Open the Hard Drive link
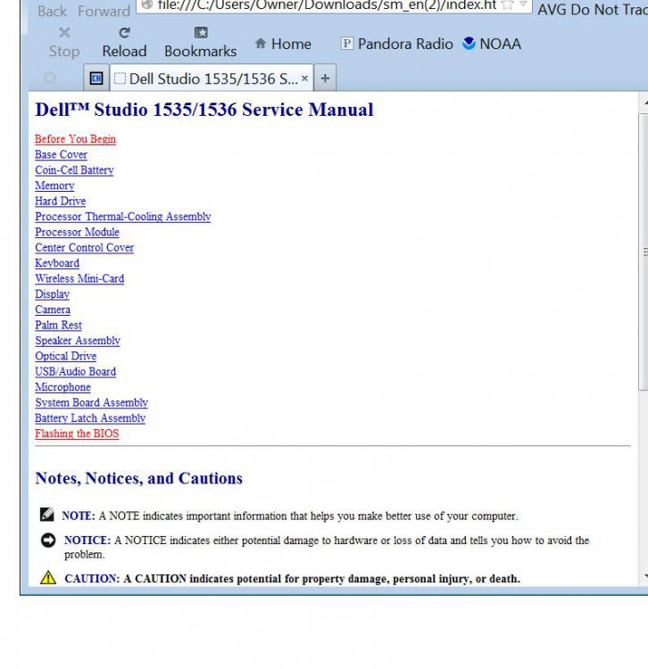The image size is (648, 669). coord(60,201)
